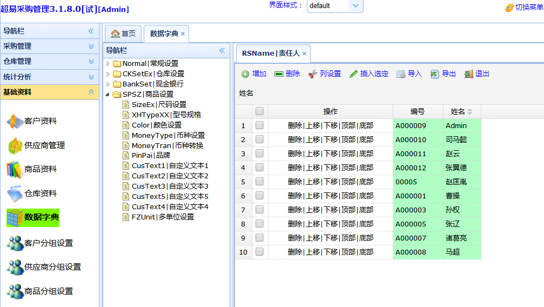Click 切换菜单 link at top right
544x307 pixels.
coord(524,7)
